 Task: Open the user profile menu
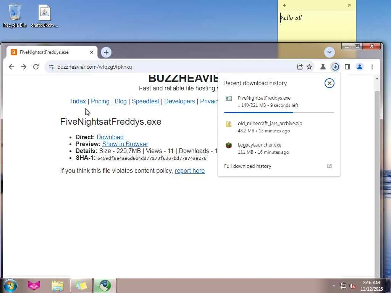click(x=360, y=67)
